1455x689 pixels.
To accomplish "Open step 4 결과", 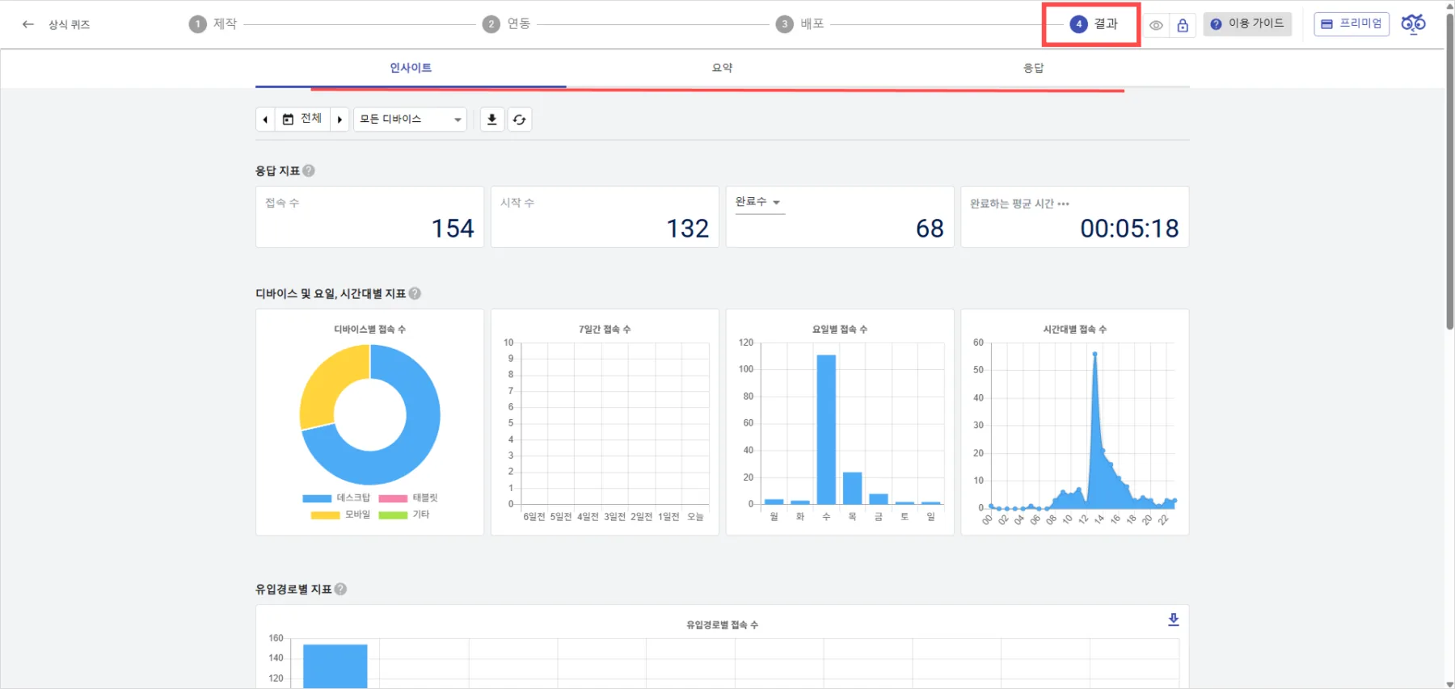I will pos(1094,24).
